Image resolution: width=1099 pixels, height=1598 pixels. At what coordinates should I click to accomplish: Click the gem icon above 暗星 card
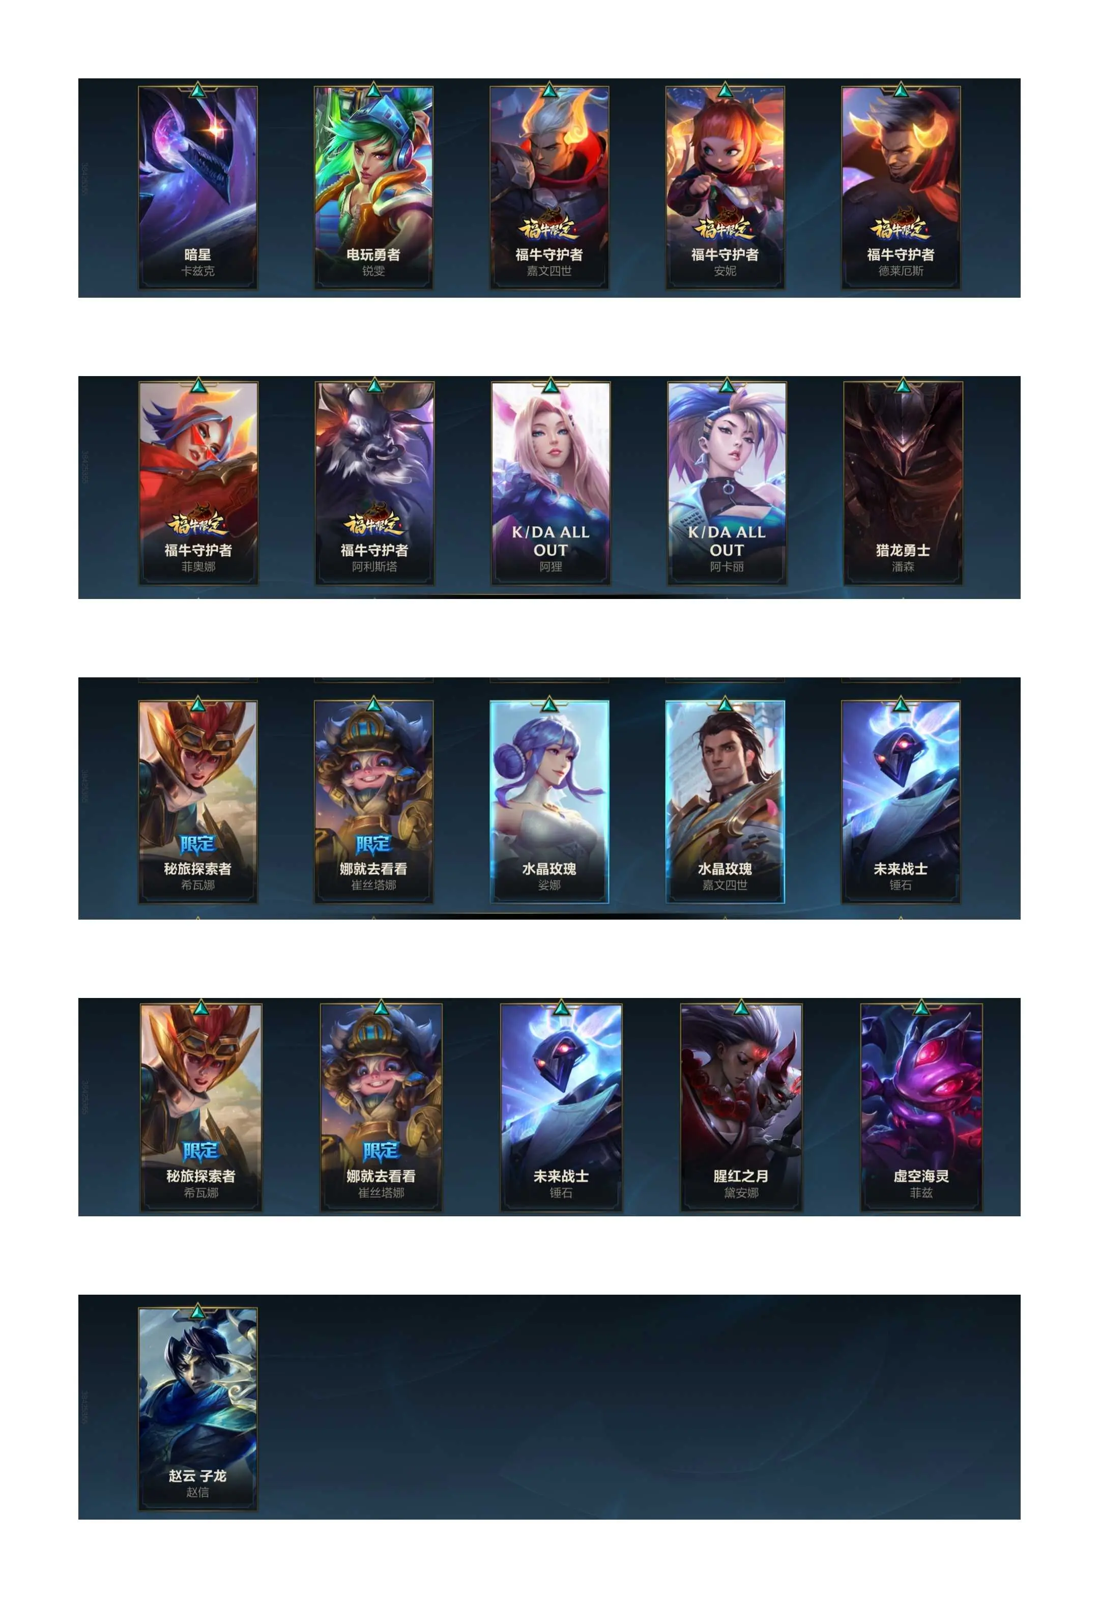pyautogui.click(x=197, y=90)
